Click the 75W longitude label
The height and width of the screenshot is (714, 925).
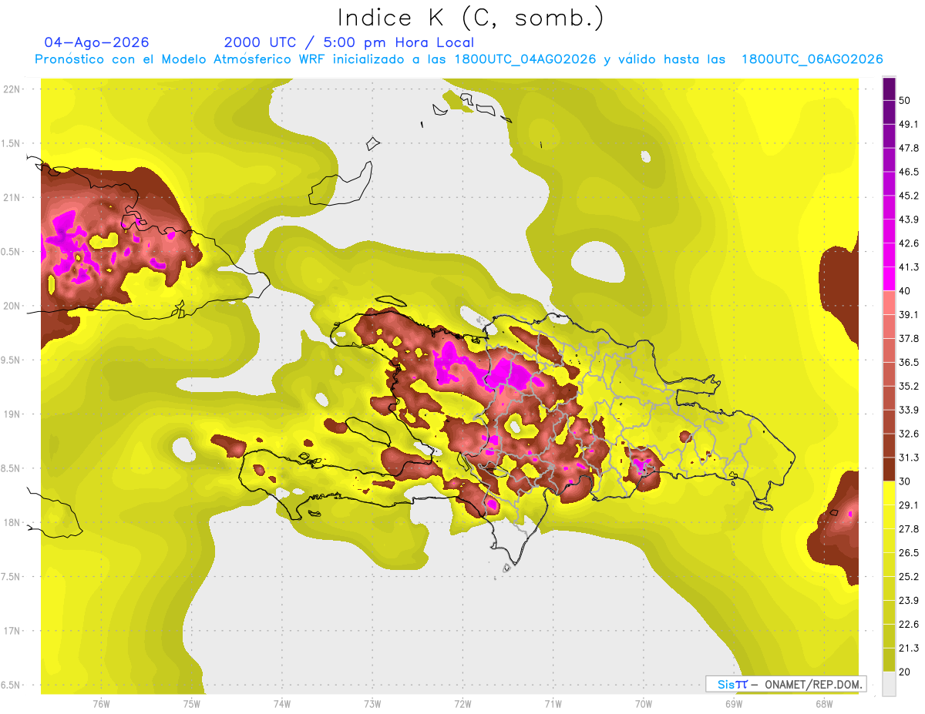point(192,704)
